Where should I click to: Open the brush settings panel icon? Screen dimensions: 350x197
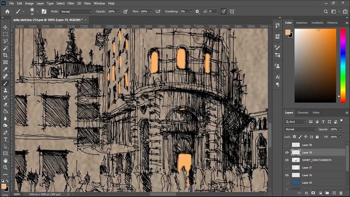[x=44, y=11]
